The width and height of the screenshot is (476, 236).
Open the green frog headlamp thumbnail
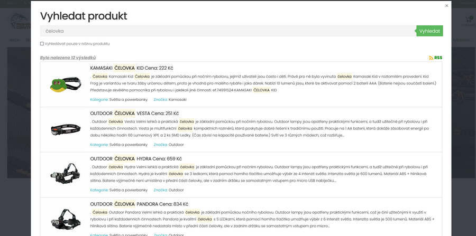(x=65, y=83)
